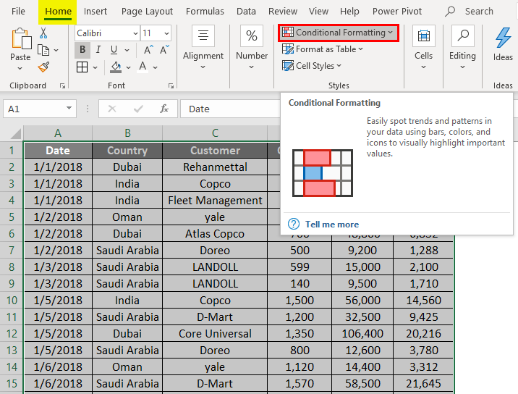Click the Insert Function fx icon
The width and height of the screenshot is (518, 394).
pos(164,109)
